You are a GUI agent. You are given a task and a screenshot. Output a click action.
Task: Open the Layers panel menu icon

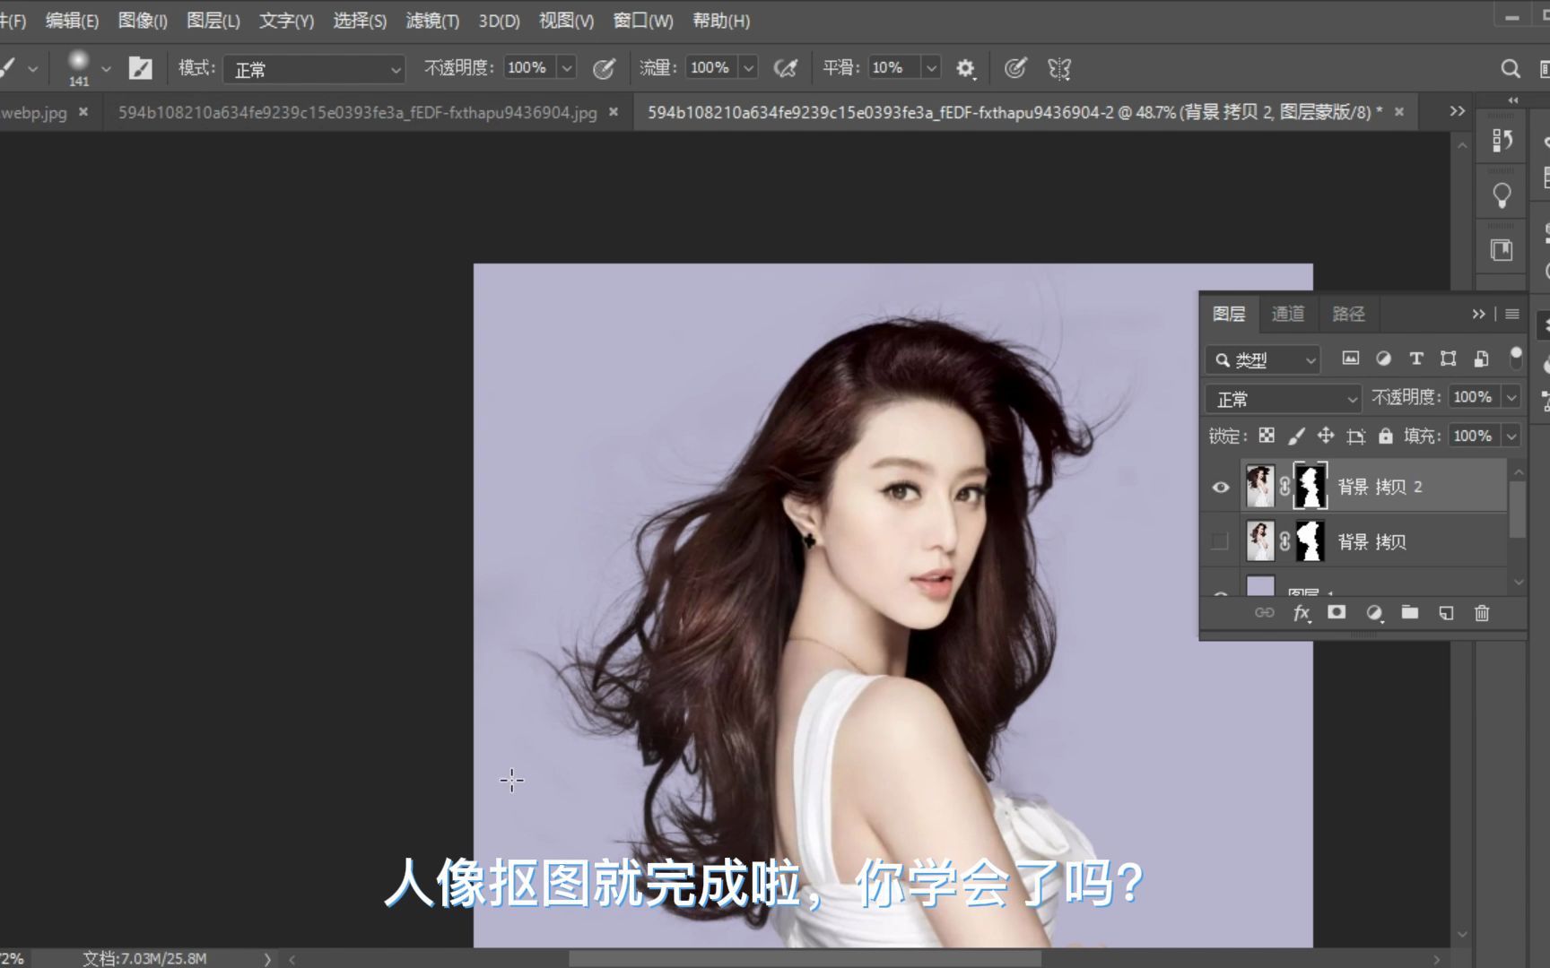(x=1512, y=314)
